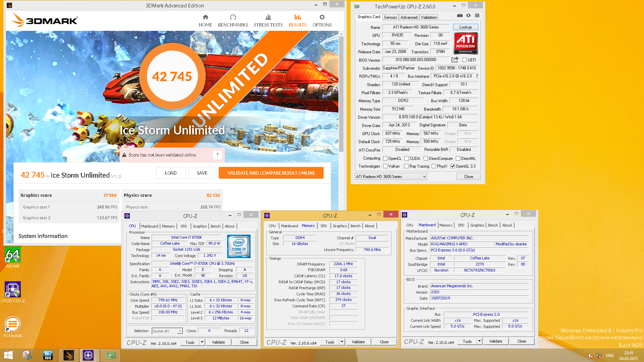Click Close button in GPU-Z

coord(469,177)
